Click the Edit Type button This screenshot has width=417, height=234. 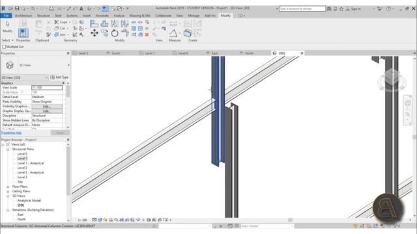click(59, 77)
